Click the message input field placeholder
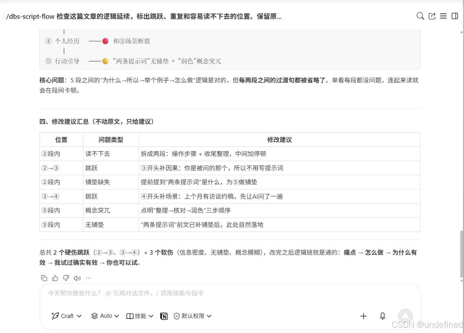This screenshot has height=333, width=464. (126, 293)
